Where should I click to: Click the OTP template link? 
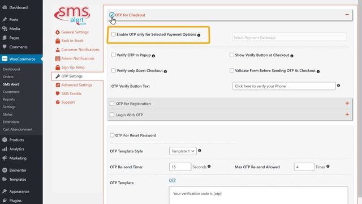[172, 180]
